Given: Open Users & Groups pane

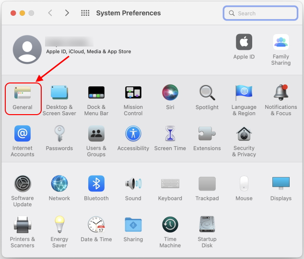Looking at the screenshot, I should [x=96, y=141].
